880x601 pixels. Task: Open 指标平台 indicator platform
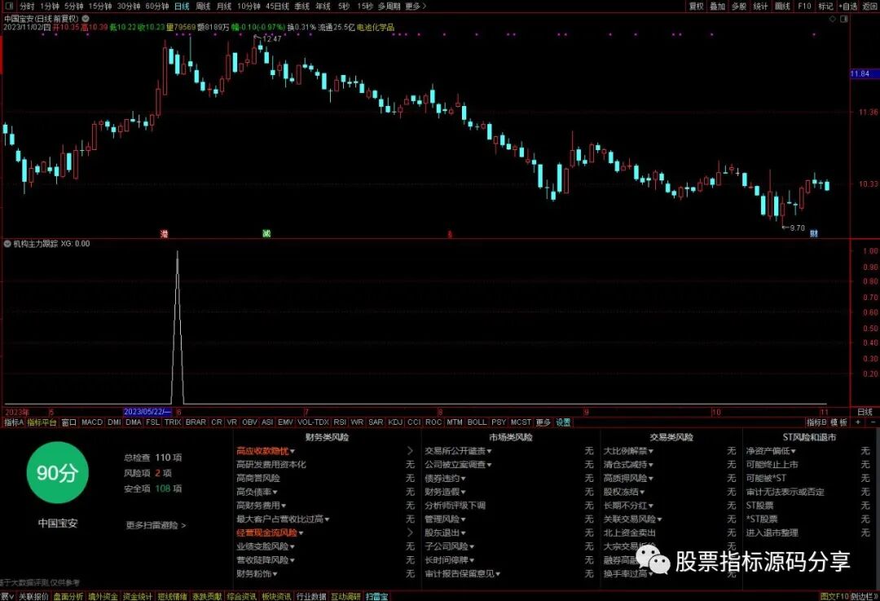(42, 422)
